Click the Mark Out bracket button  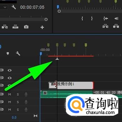(92, 18)
